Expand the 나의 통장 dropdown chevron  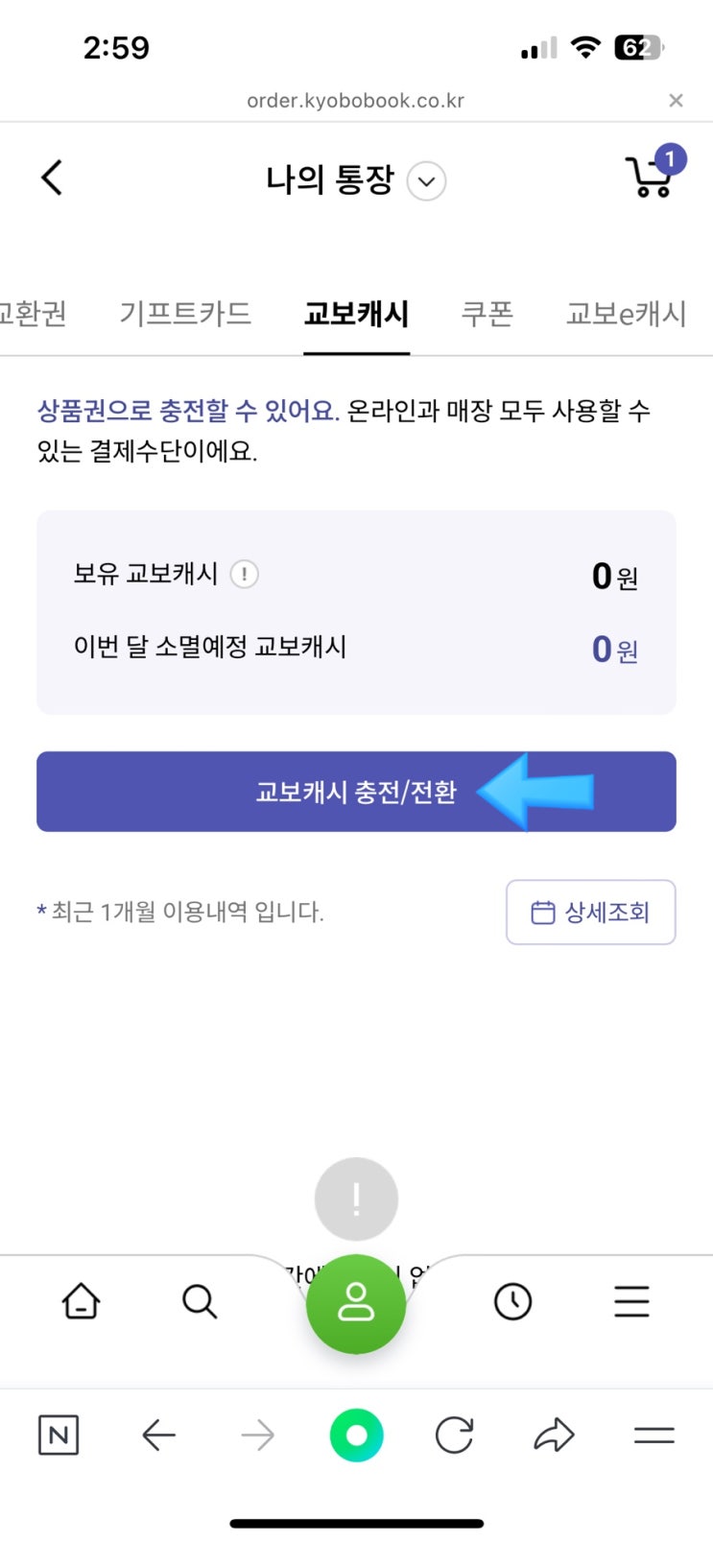[426, 181]
